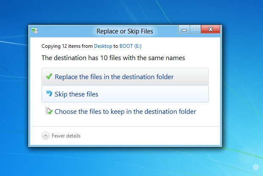Screen dimensions: 263x176
Task: Collapse details using the round chevron icon
Action: point(45,136)
